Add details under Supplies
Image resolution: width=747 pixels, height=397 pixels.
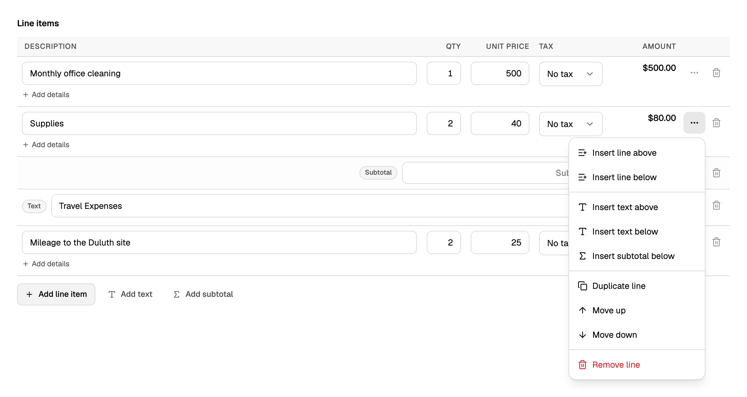46,145
